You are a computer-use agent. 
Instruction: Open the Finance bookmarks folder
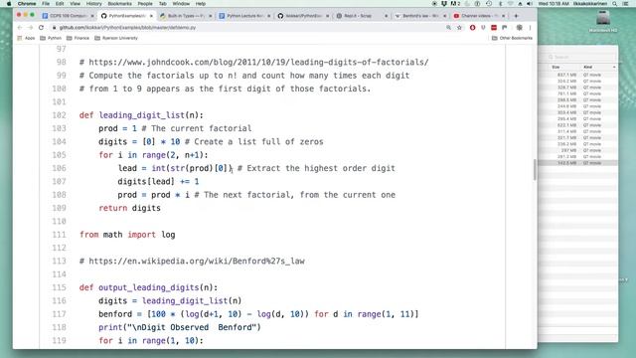click(78, 38)
